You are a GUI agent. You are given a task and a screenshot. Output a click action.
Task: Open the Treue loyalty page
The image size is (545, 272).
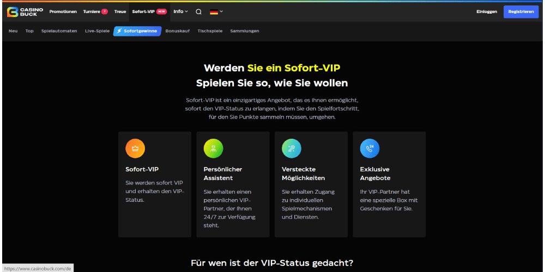click(x=120, y=11)
